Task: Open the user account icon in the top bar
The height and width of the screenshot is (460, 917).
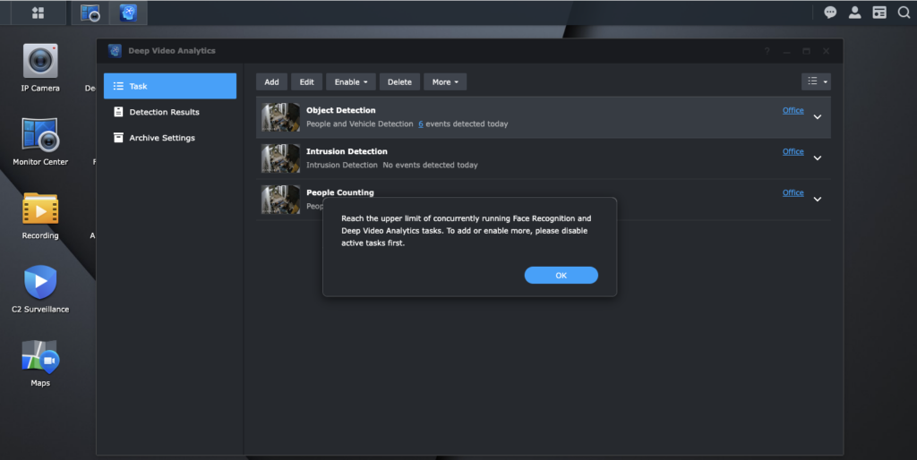Action: click(854, 13)
